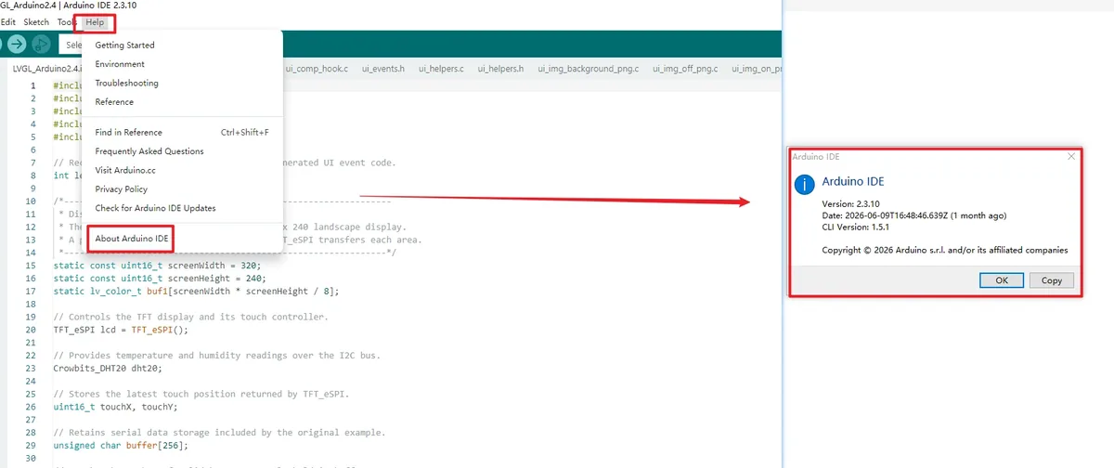Click the Upload arrow button in toolbar
The height and width of the screenshot is (468, 1114).
[17, 44]
